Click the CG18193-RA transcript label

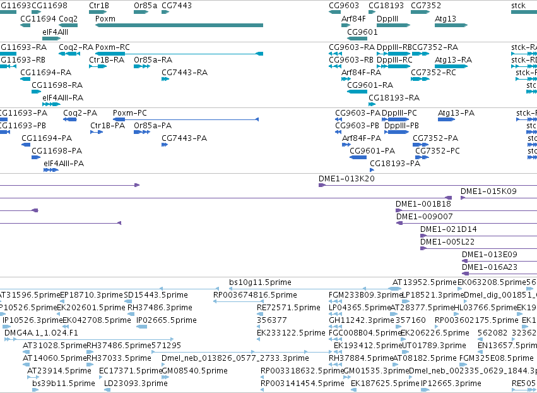[x=394, y=98]
